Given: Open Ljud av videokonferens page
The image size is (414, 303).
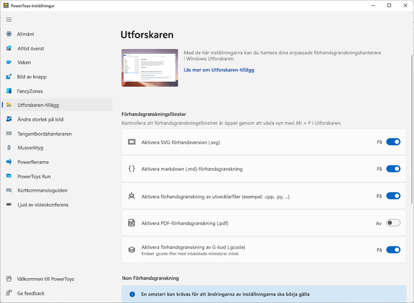Looking at the screenshot, I should click(57, 205).
